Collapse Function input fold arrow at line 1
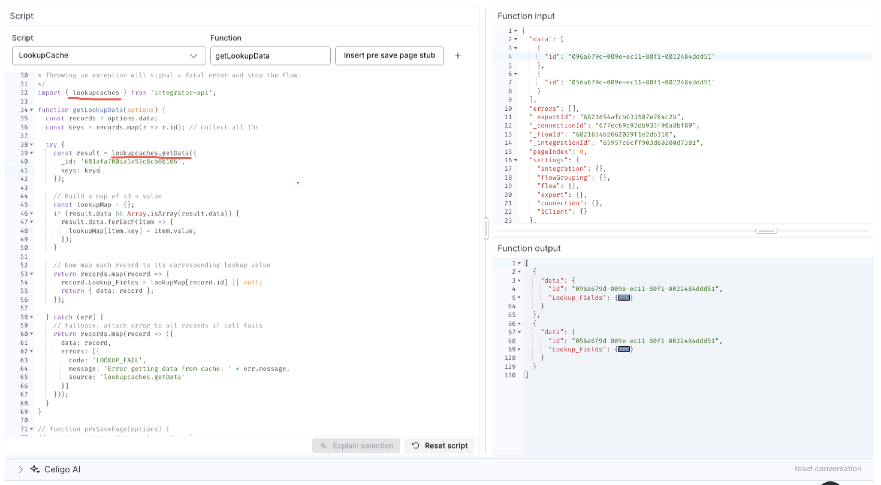 pos(516,31)
